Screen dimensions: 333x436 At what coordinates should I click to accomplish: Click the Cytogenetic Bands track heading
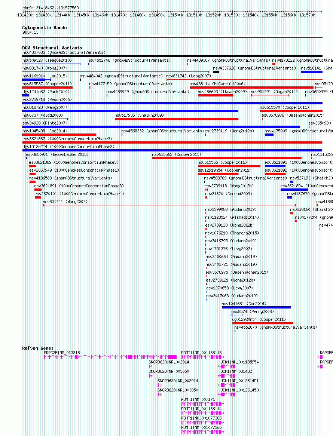45,28
